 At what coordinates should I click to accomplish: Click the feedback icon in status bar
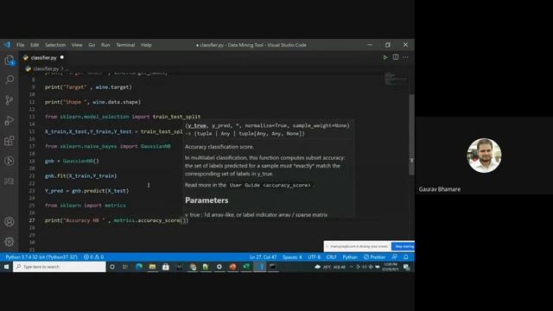pyautogui.click(x=394, y=257)
